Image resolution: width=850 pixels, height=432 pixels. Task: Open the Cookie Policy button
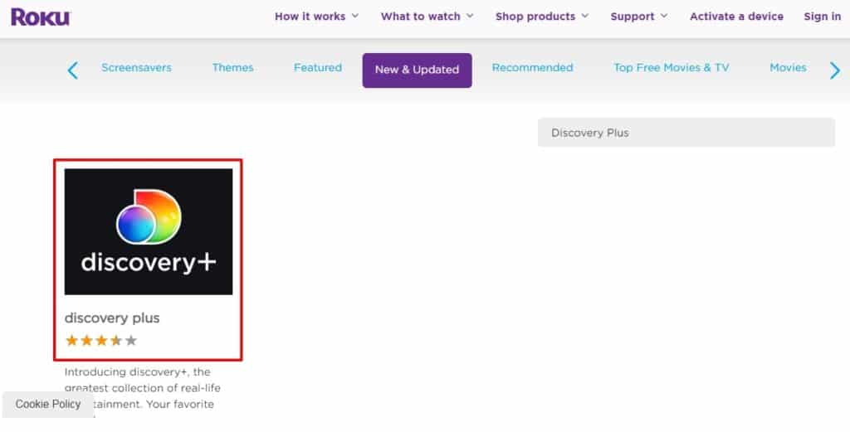coord(47,405)
